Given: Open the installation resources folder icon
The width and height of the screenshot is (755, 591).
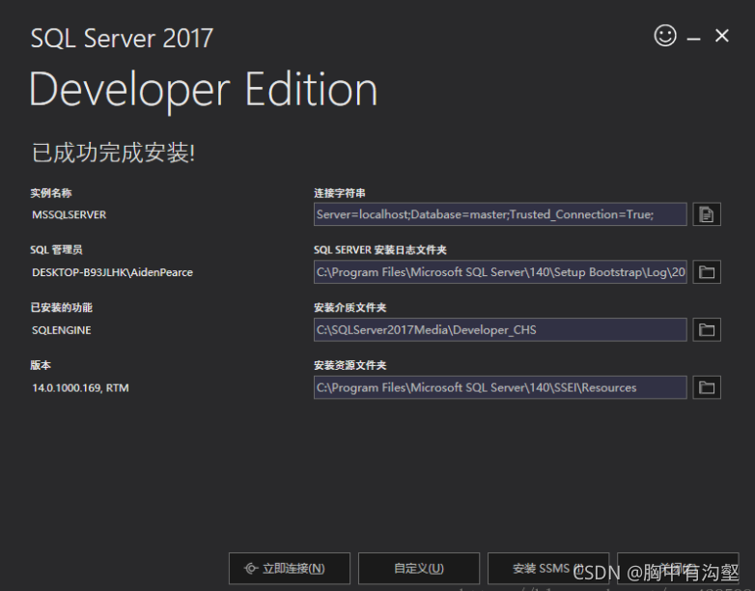Looking at the screenshot, I should (x=707, y=388).
